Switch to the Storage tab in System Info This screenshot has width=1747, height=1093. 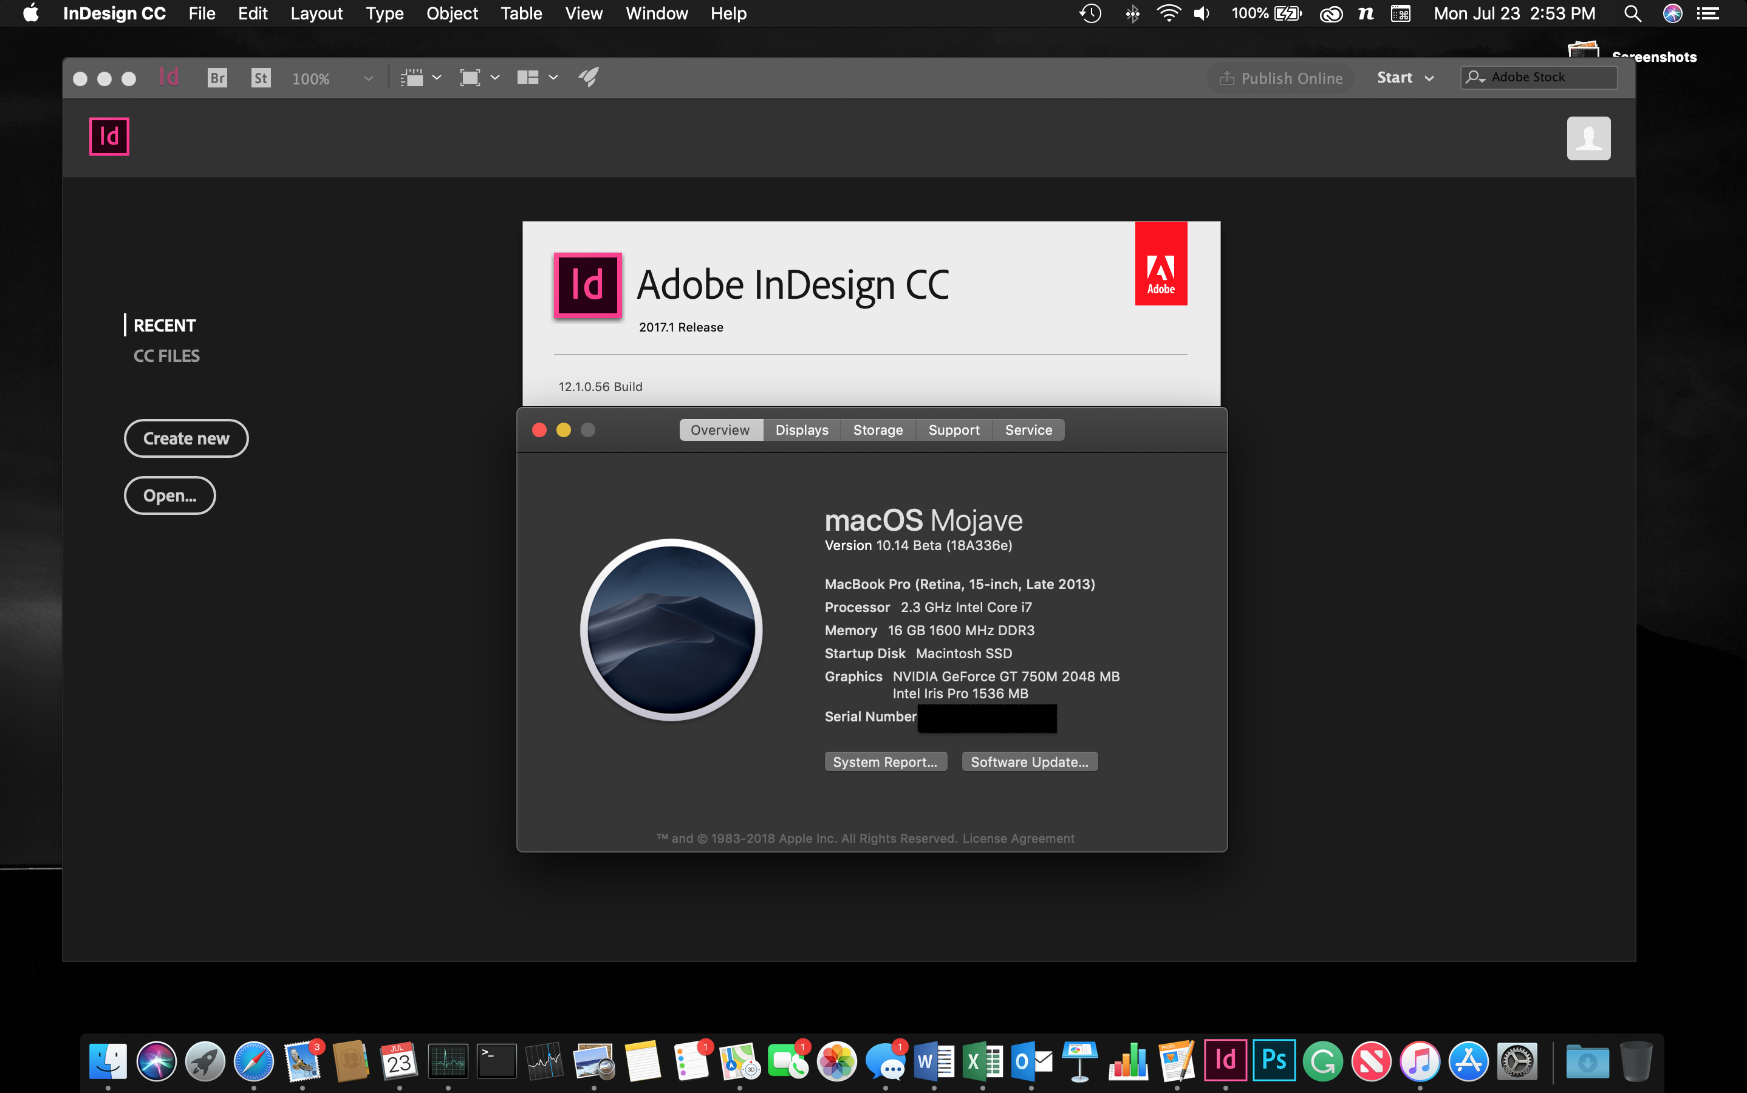(878, 429)
